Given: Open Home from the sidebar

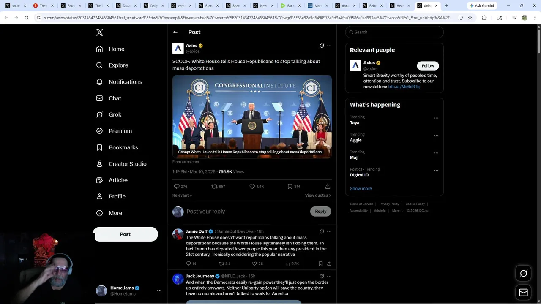Looking at the screenshot, I should tap(110, 49).
